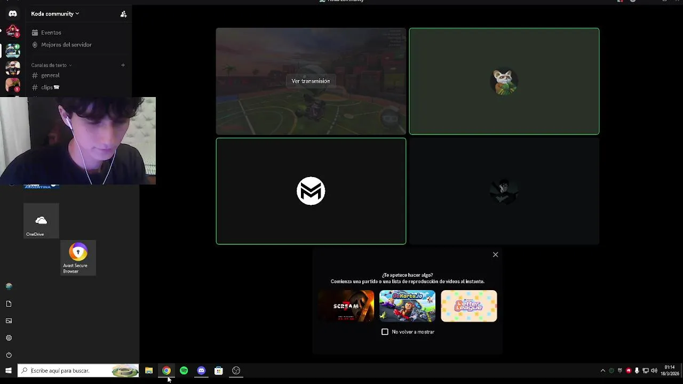The height and width of the screenshot is (384, 683).
Task: Switch to Discord in the taskbar
Action: tap(201, 371)
